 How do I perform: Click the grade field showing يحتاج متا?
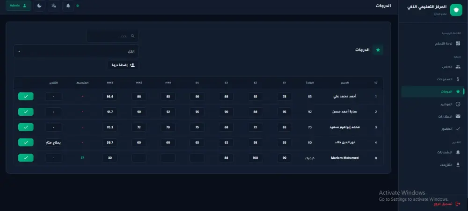coord(54,142)
